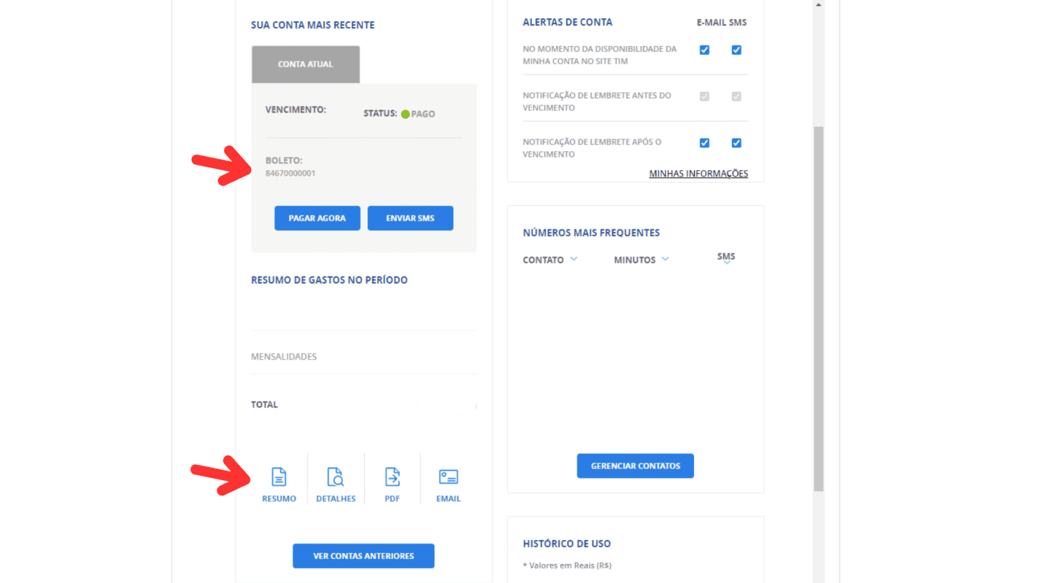Expand the SMS column sort arrow

click(726, 262)
